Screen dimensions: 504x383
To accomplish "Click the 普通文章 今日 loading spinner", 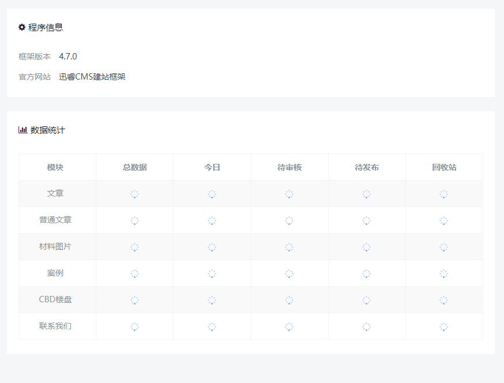I will [212, 220].
